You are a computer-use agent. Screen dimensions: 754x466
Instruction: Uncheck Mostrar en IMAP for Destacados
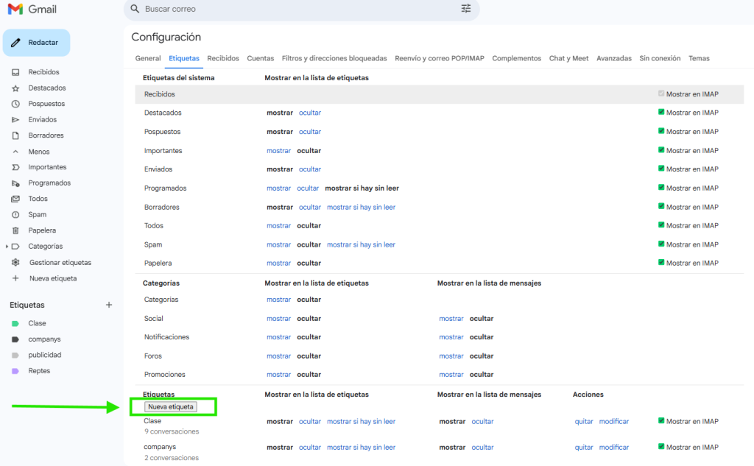(x=661, y=113)
